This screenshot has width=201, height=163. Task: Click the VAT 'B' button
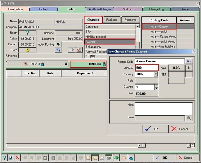(x=189, y=68)
